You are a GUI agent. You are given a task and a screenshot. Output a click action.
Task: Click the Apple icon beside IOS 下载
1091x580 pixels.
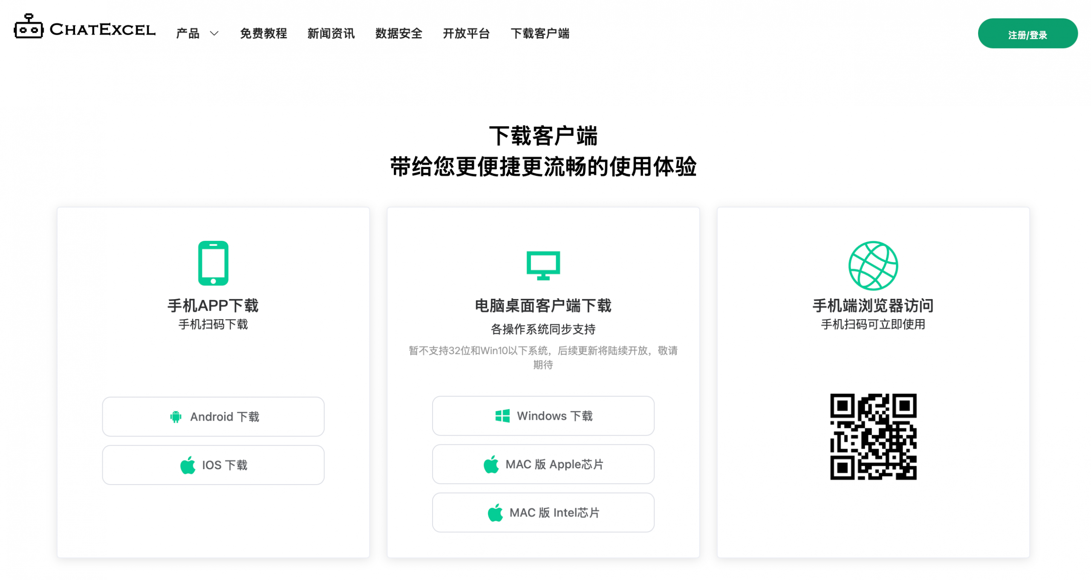coord(188,465)
